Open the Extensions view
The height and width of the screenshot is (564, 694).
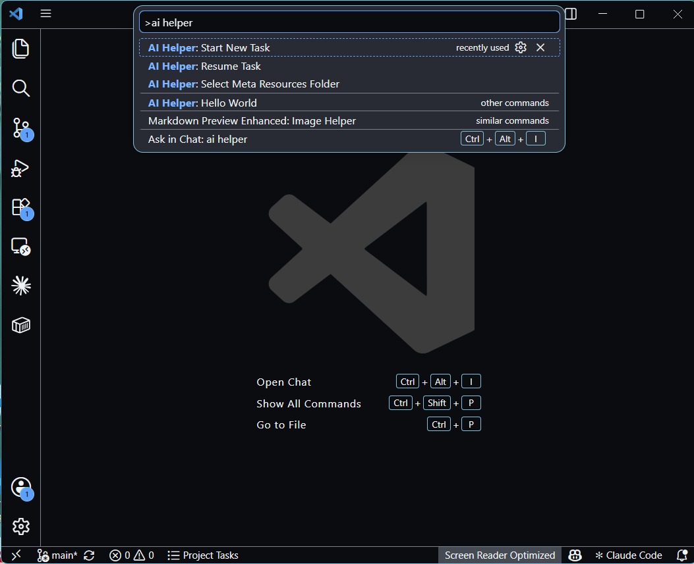20,207
